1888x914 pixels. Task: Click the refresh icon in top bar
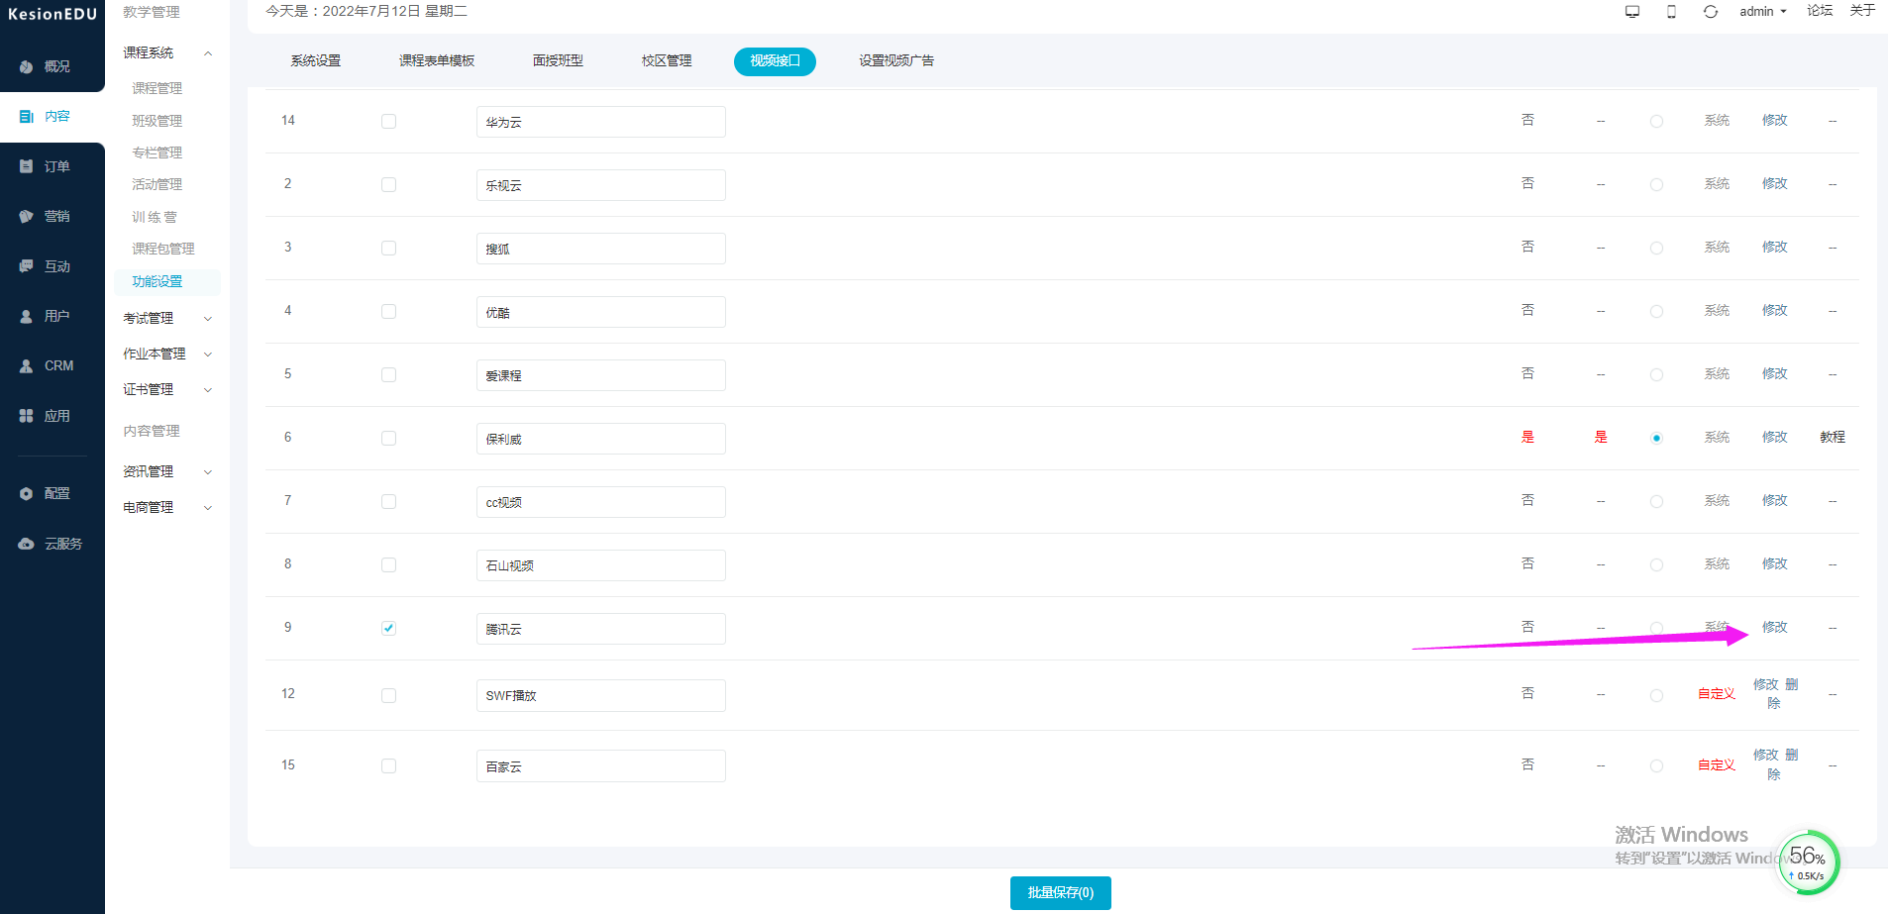[1711, 12]
